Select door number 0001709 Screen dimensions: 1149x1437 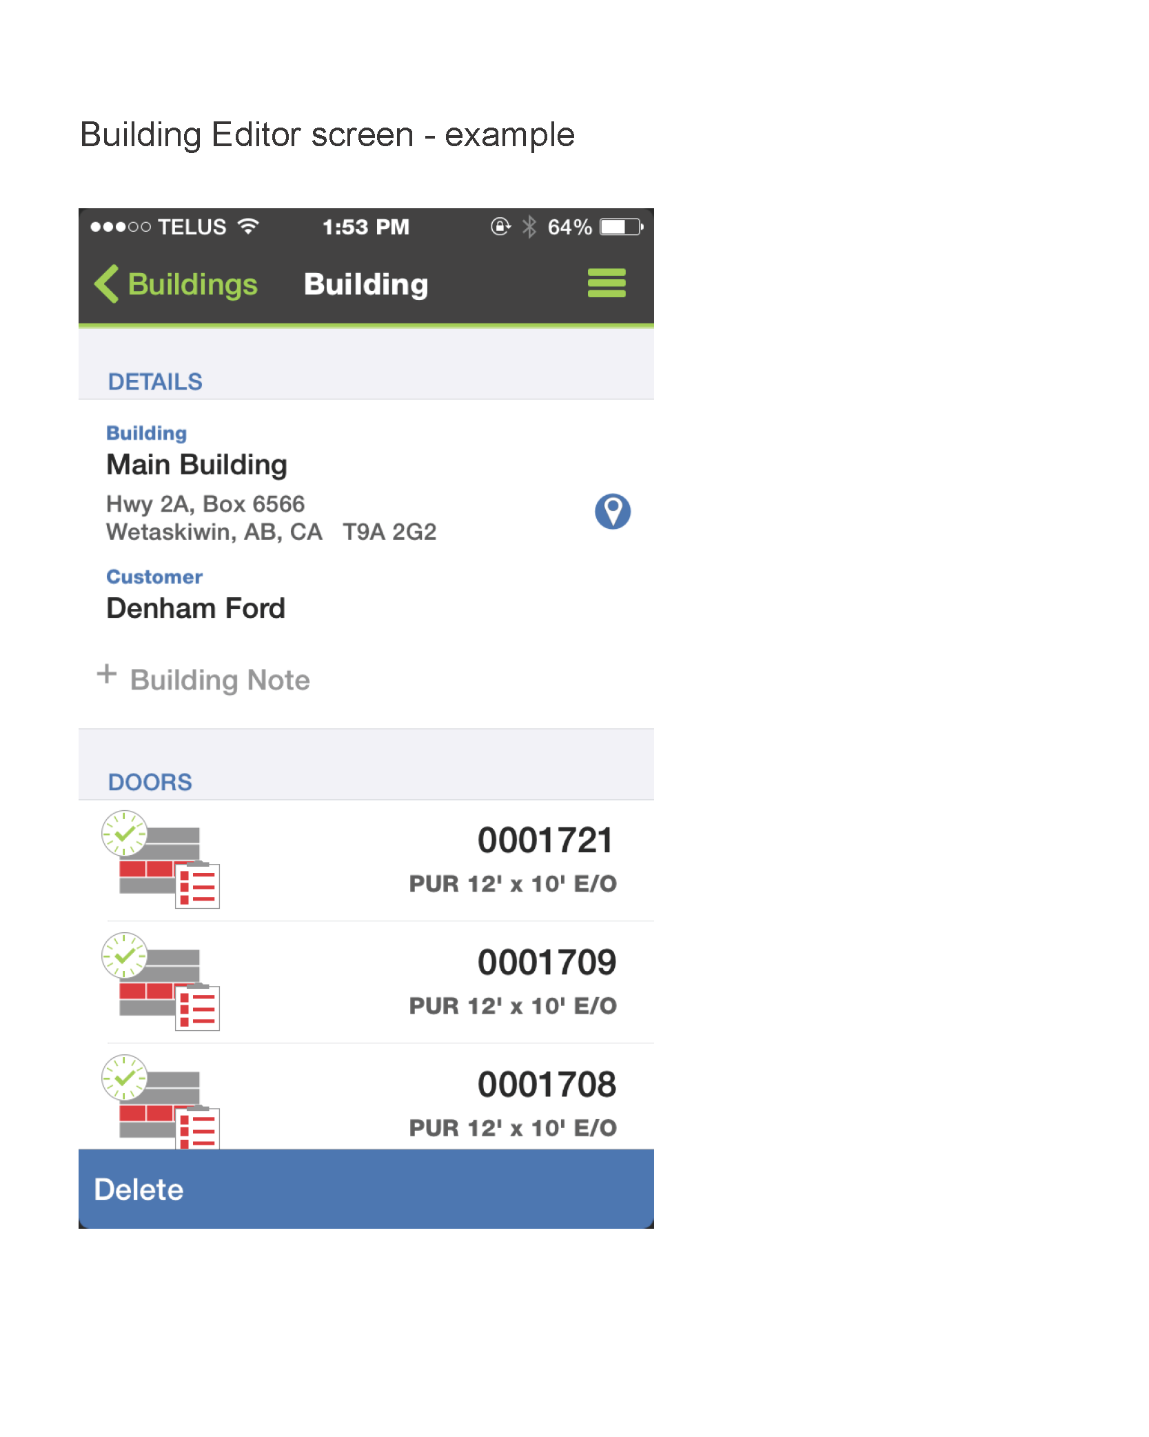pos(546,963)
